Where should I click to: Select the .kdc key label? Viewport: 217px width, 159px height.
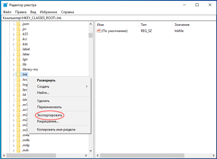pos(25,44)
